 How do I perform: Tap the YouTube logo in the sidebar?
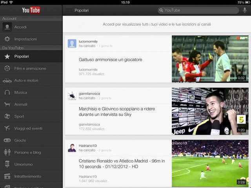click(31, 10)
